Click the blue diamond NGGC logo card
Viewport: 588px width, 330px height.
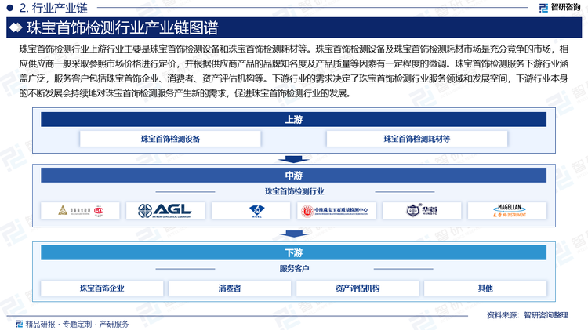tap(251, 211)
